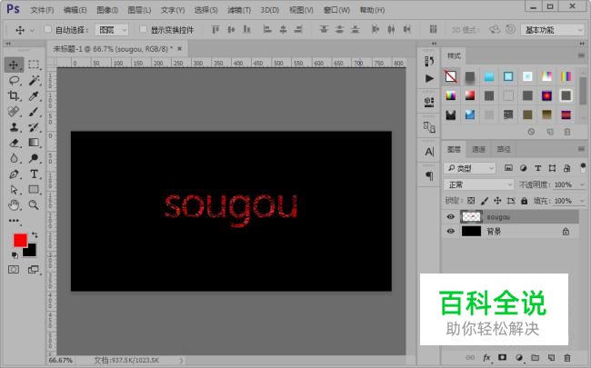Open the layer opacity dropdown arrow
The image size is (591, 368).
coord(582,184)
